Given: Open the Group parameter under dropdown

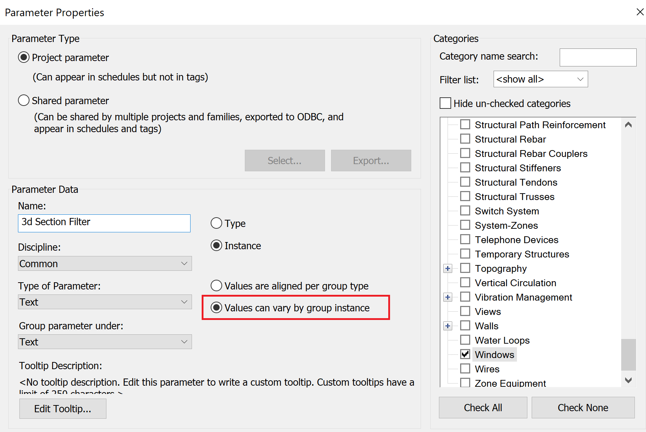Looking at the screenshot, I should pos(105,342).
